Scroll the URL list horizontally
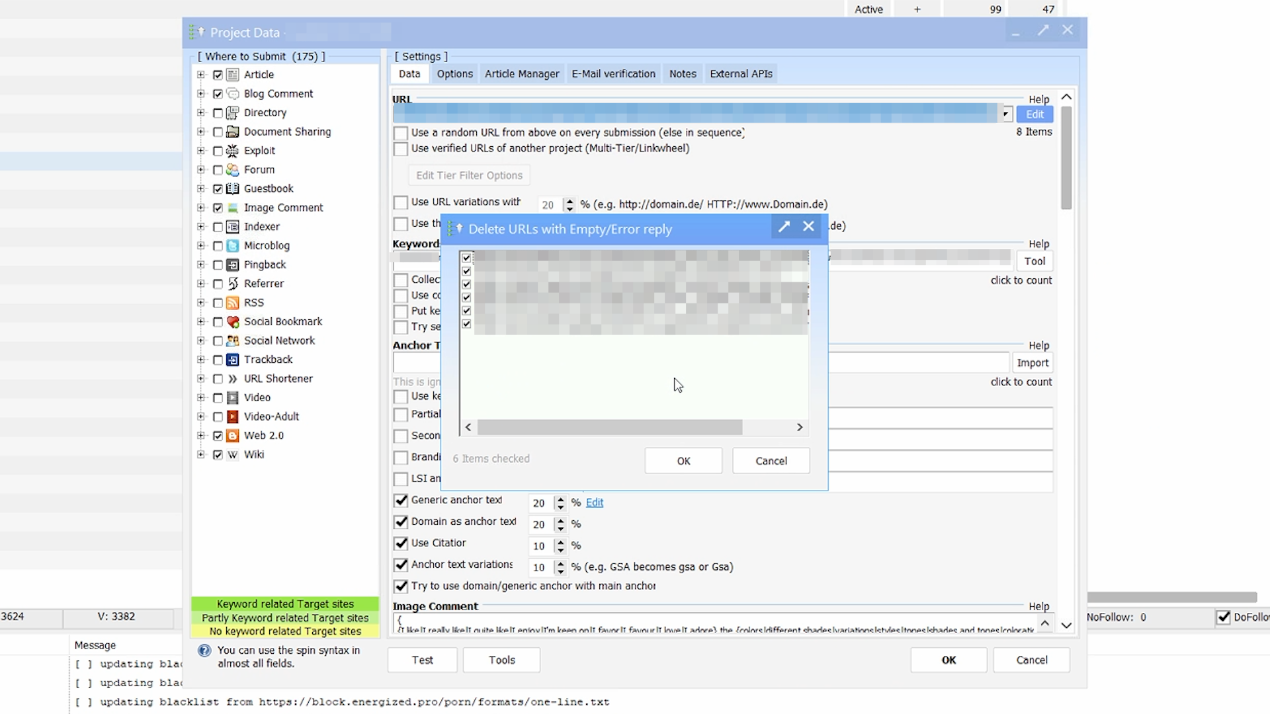 (634, 427)
